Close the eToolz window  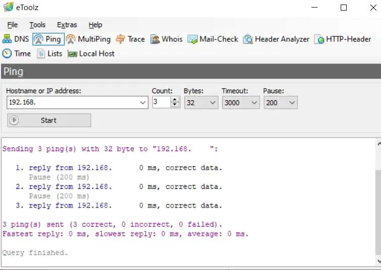click(x=373, y=8)
